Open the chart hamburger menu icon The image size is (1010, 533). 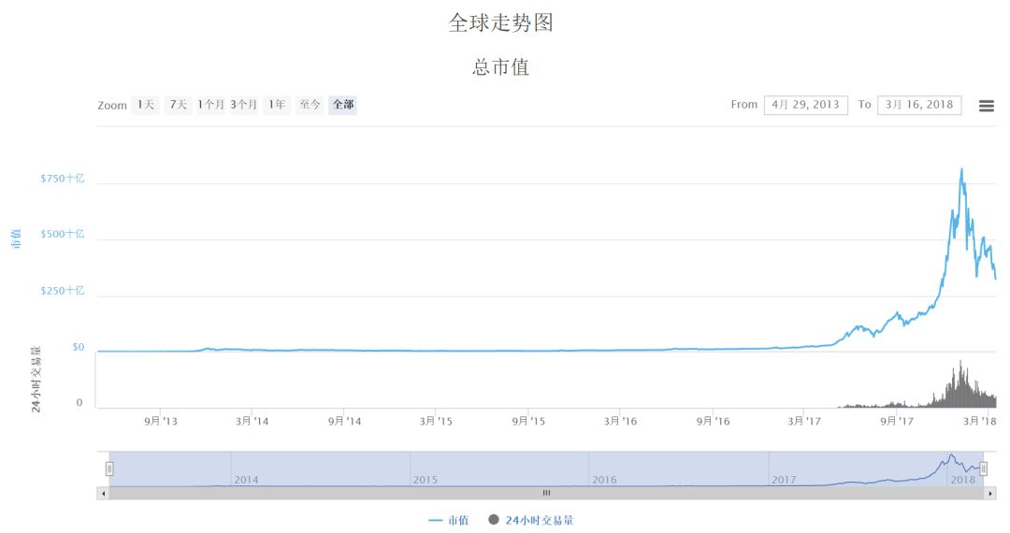(x=986, y=106)
